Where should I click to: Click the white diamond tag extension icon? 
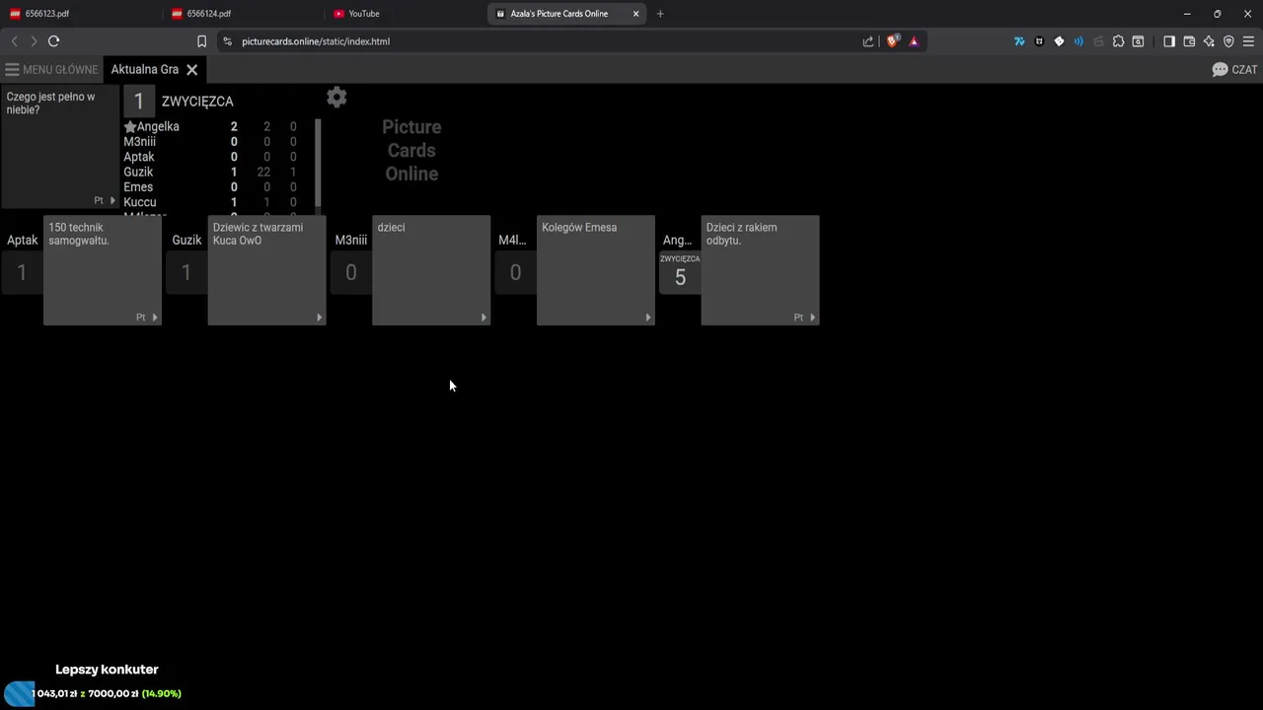pos(1059,41)
